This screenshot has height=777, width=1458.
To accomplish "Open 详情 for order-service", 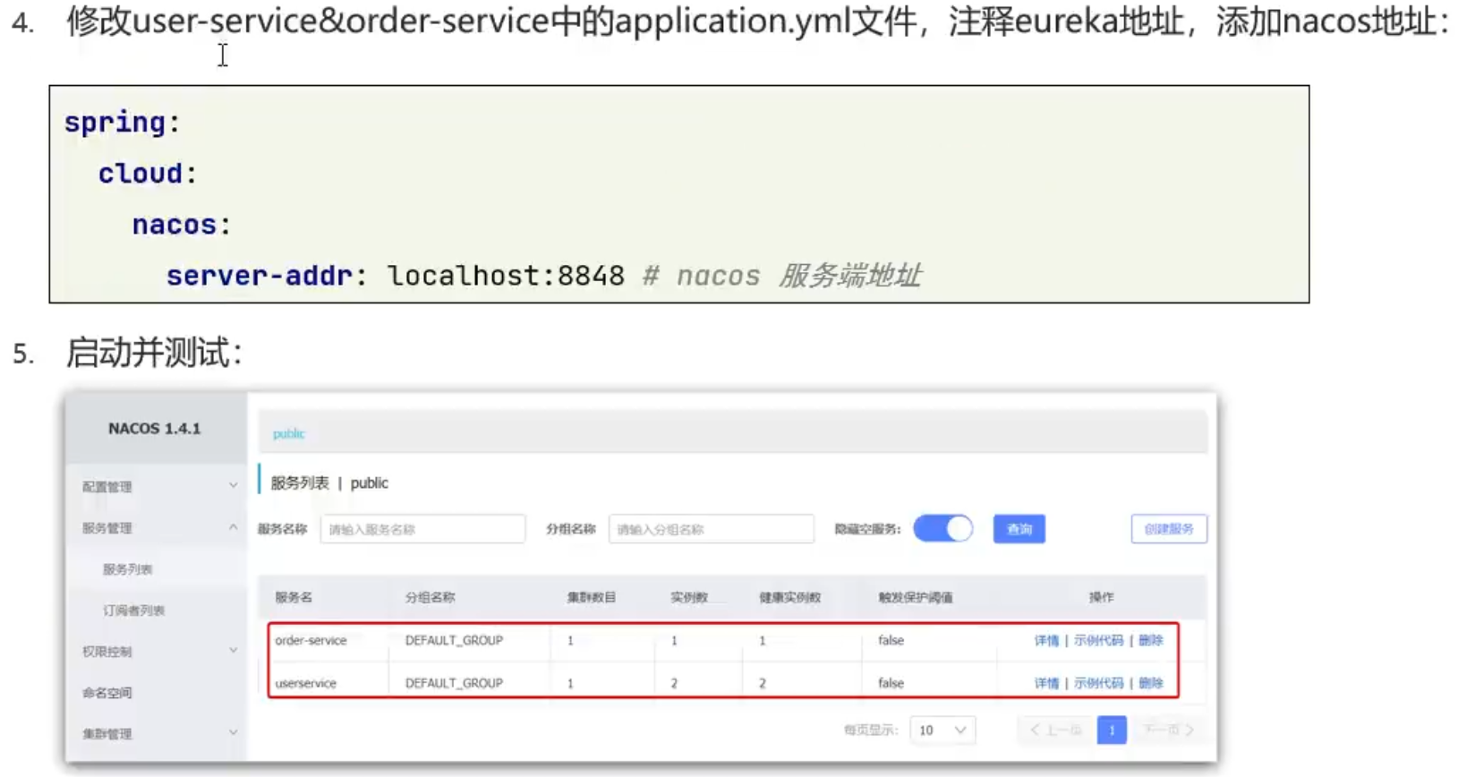I will (1046, 641).
